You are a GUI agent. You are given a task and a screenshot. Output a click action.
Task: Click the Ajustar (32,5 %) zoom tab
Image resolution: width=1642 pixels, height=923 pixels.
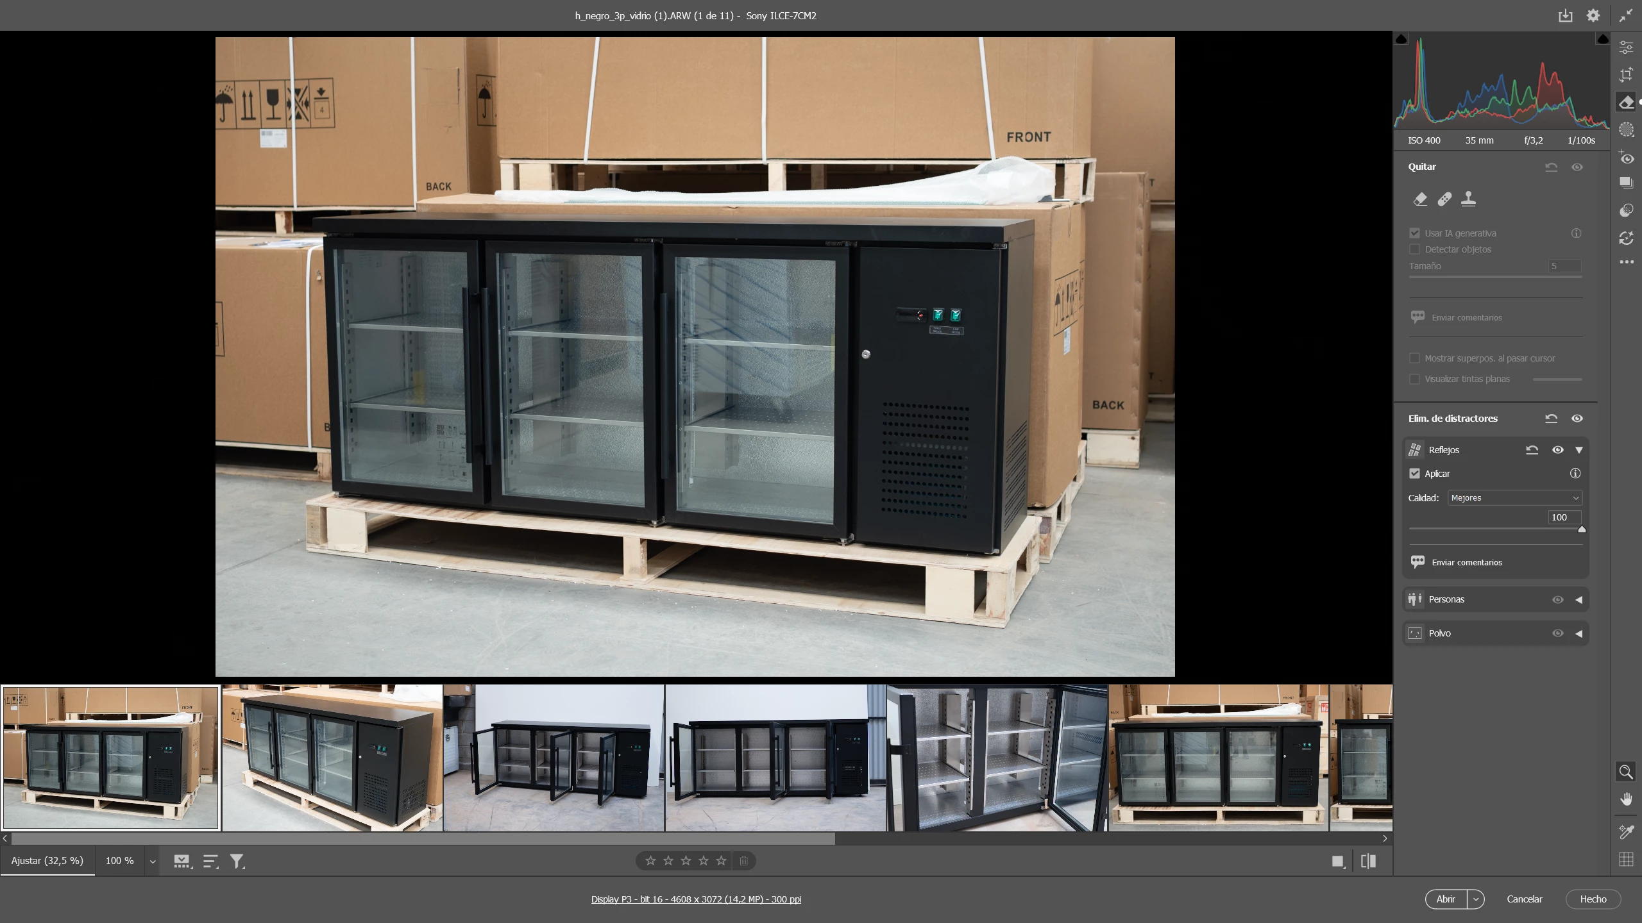tap(47, 861)
